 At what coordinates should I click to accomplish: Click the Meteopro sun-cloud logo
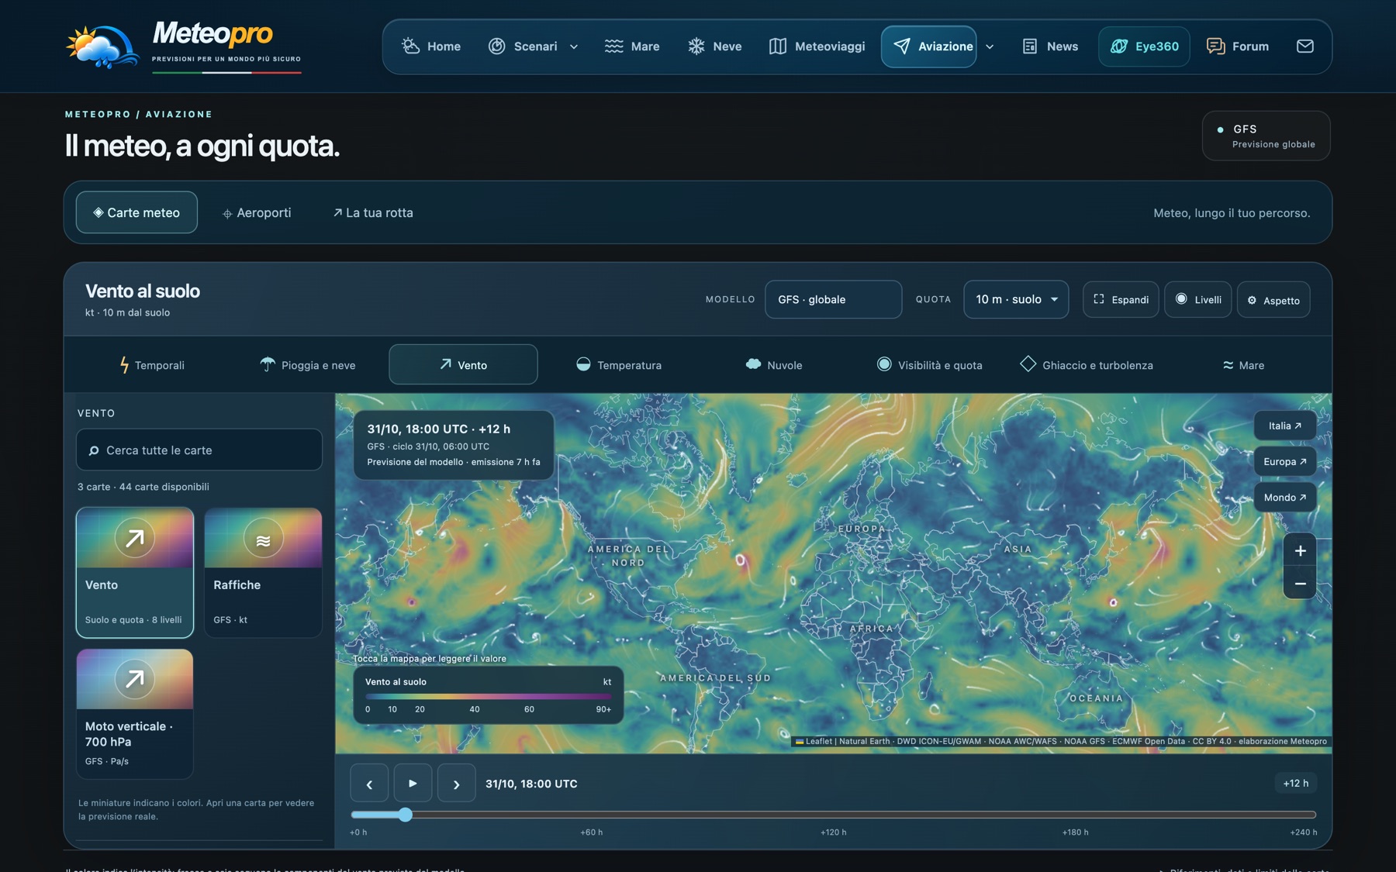[x=102, y=47]
